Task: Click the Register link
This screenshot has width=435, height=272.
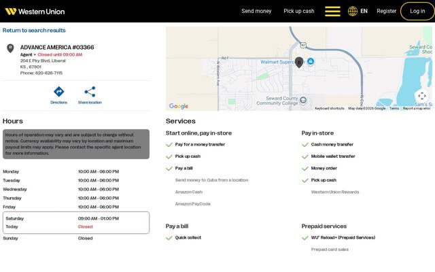Action: click(386, 11)
